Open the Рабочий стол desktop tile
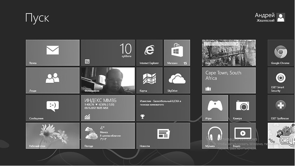This screenshot has width=295, height=166. (x=53, y=136)
